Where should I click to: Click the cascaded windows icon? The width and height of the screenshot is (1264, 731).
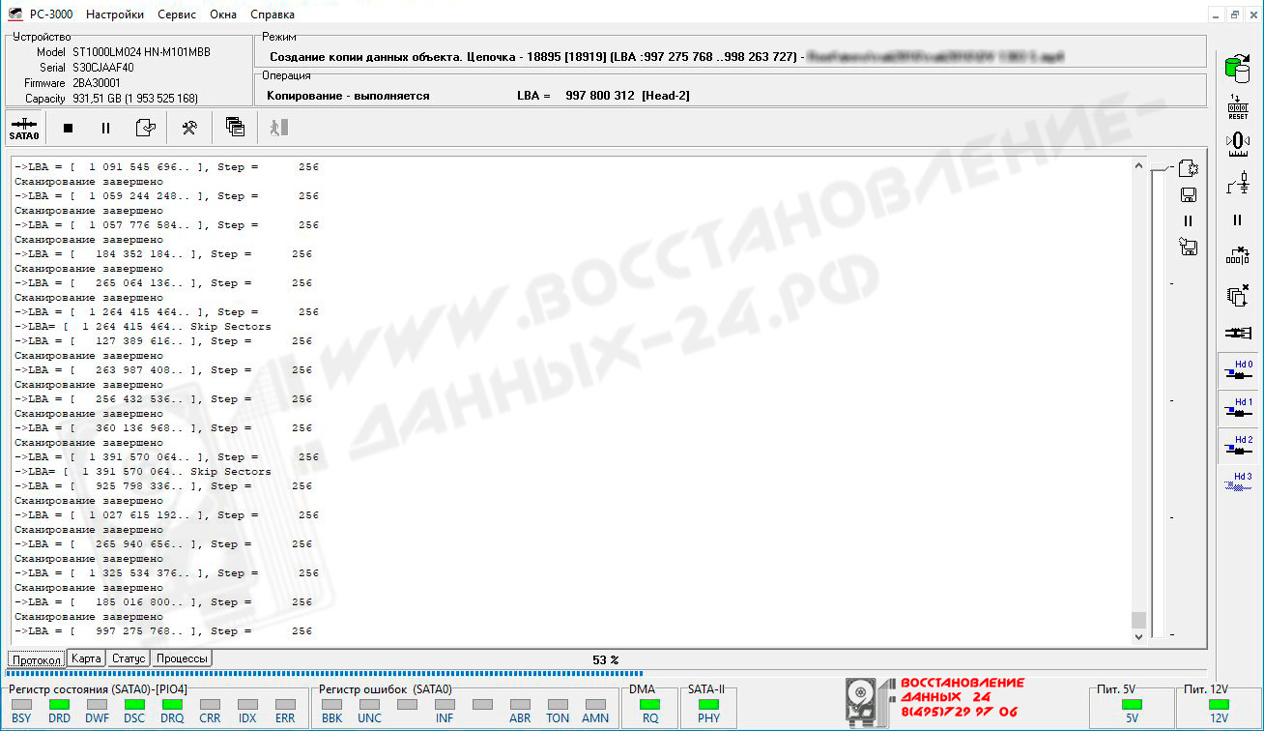235,127
